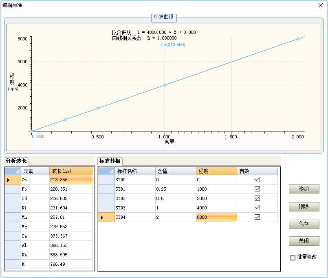Click the data point at content 1.000

(x=165, y=85)
